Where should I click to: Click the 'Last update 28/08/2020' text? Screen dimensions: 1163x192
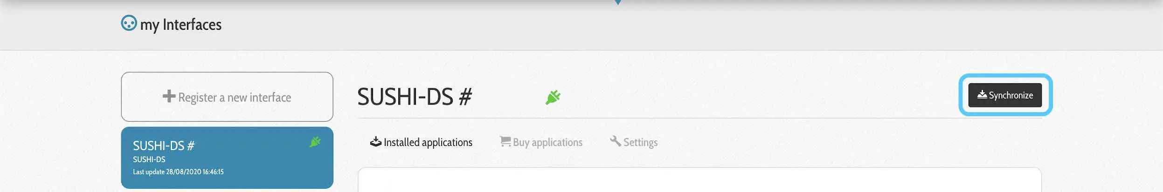[178, 172]
